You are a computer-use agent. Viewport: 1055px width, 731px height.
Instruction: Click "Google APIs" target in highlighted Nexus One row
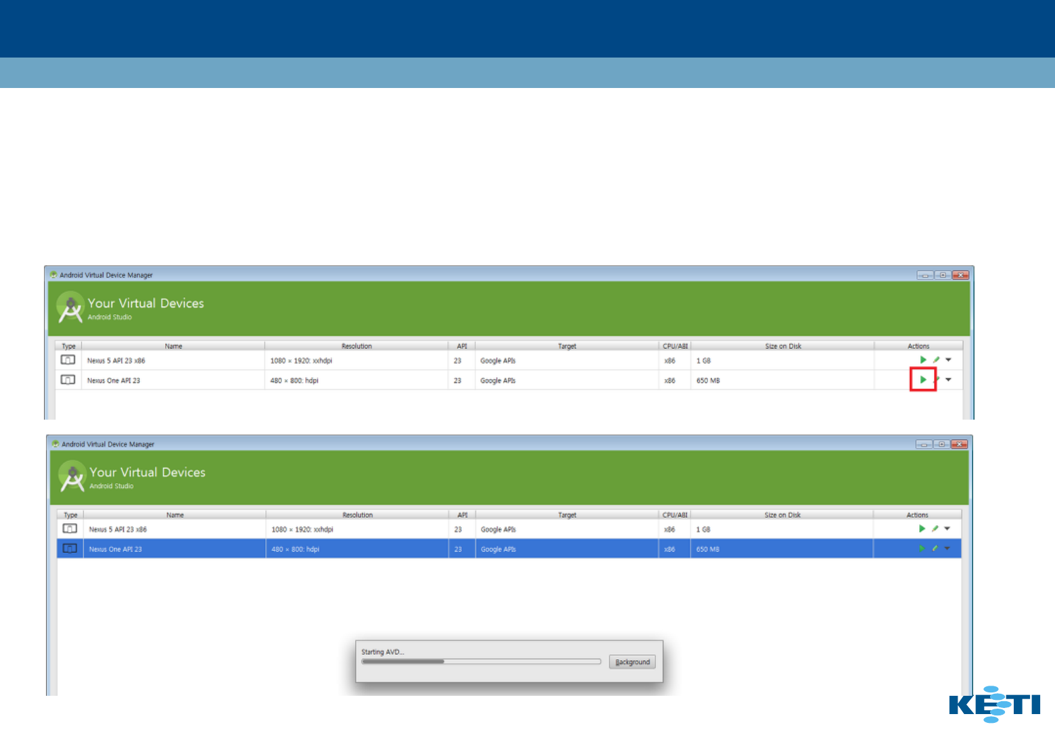coord(498,549)
